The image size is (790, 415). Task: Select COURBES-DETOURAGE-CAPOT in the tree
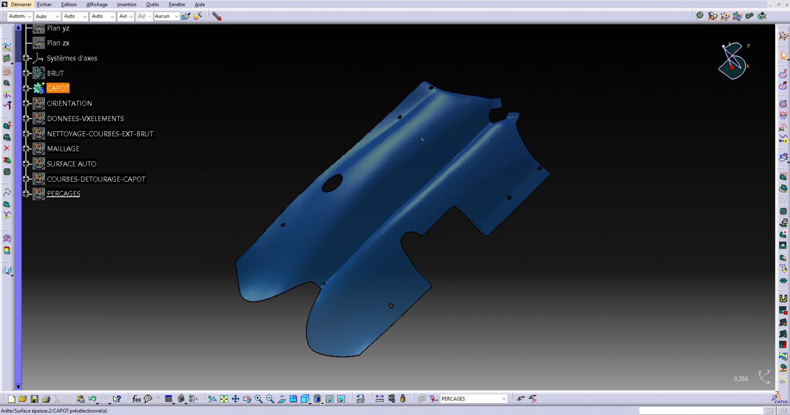coord(96,179)
